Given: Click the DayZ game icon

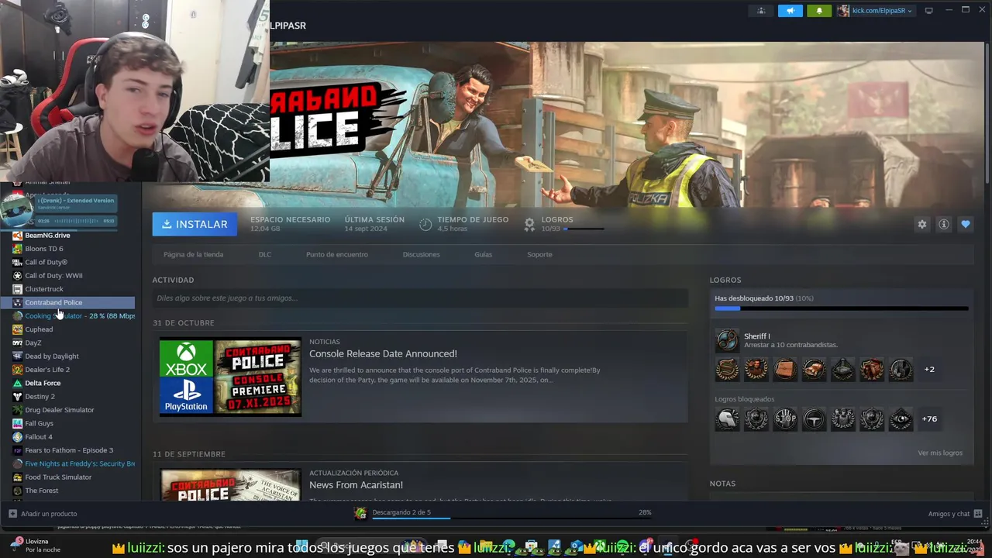Looking at the screenshot, I should pos(18,343).
